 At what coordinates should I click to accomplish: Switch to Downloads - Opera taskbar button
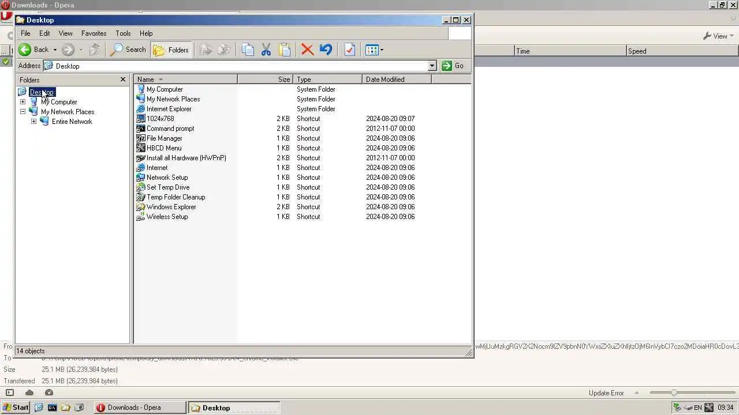click(x=140, y=408)
